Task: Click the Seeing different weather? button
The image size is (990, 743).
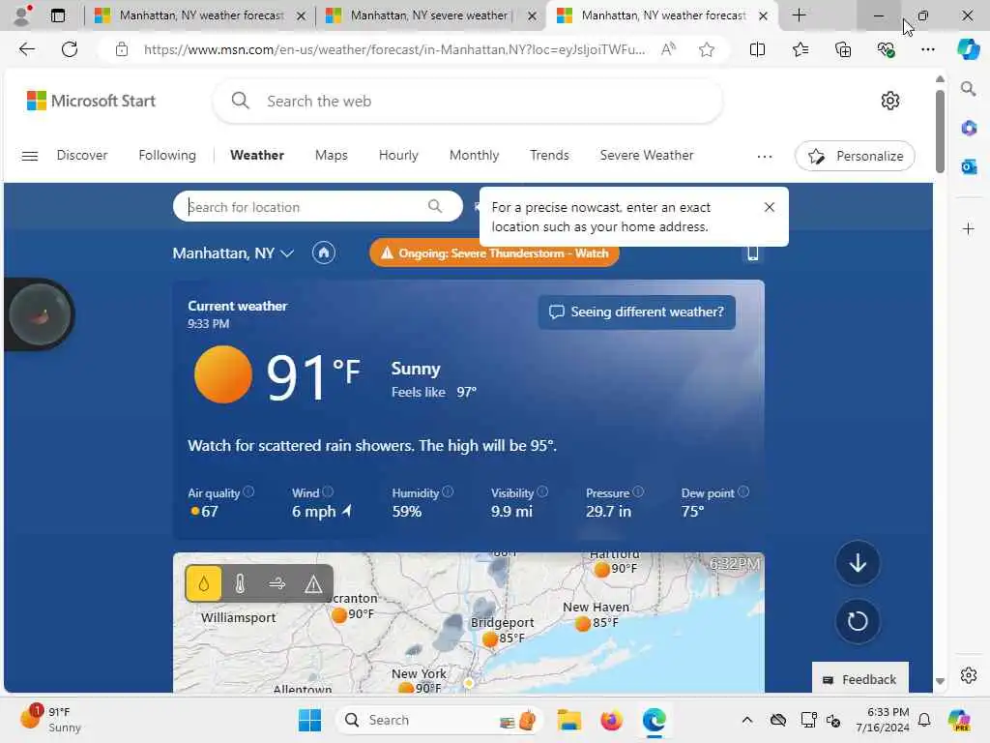Action: pos(636,312)
